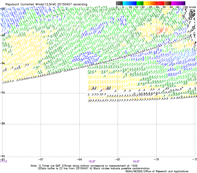Click the '-52' latitude axis label
197x173 pixels.
2,35
